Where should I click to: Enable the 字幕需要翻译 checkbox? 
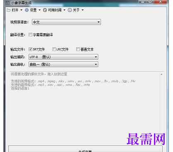pyautogui.click(x=30, y=35)
